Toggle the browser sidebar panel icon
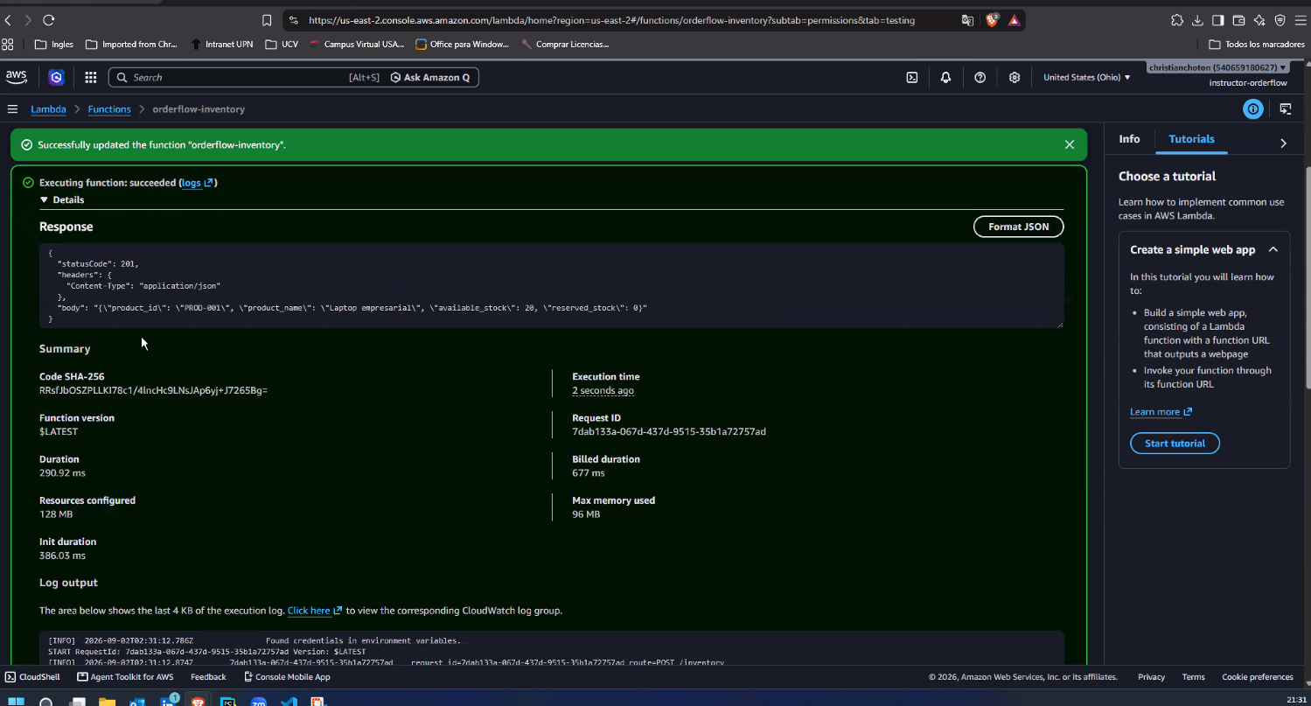Screen dimensions: 1311x706 click(1217, 20)
